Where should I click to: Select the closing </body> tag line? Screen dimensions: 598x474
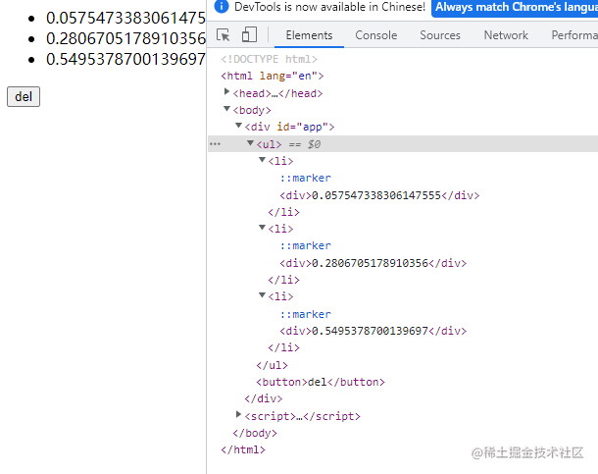(x=255, y=433)
